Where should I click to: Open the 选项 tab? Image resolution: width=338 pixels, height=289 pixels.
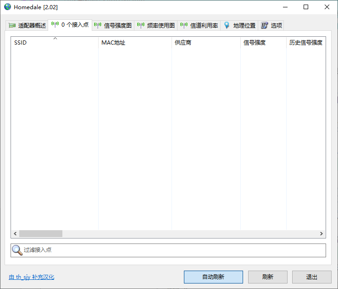271,25
